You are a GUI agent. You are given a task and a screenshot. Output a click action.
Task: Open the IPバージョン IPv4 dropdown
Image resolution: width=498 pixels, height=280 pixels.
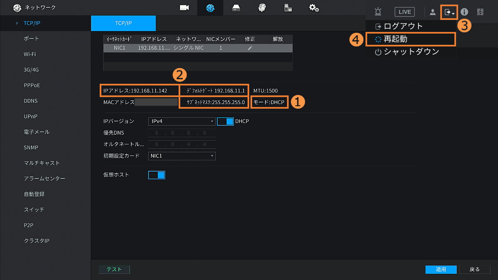pos(182,122)
